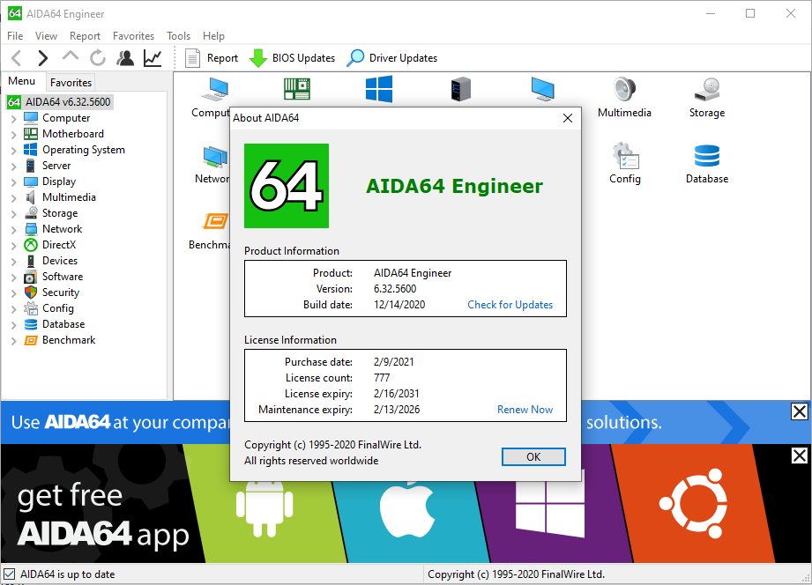Viewport: 812px width, 585px height.
Task: Expand the DirectX tree node
Action: click(x=13, y=246)
